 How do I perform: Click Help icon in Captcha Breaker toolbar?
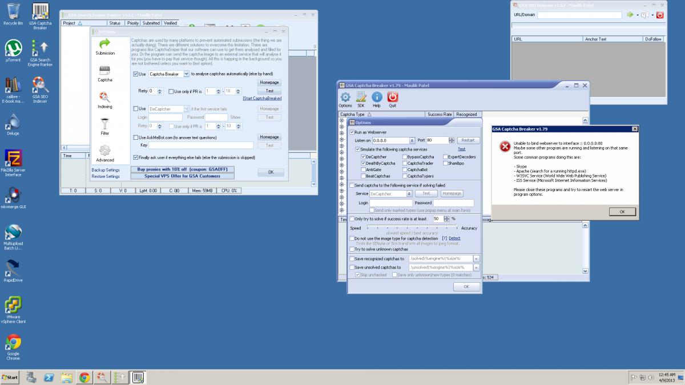pos(377,99)
